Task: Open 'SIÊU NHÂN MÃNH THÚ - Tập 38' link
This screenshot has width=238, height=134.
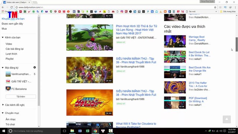Action: point(136,93)
